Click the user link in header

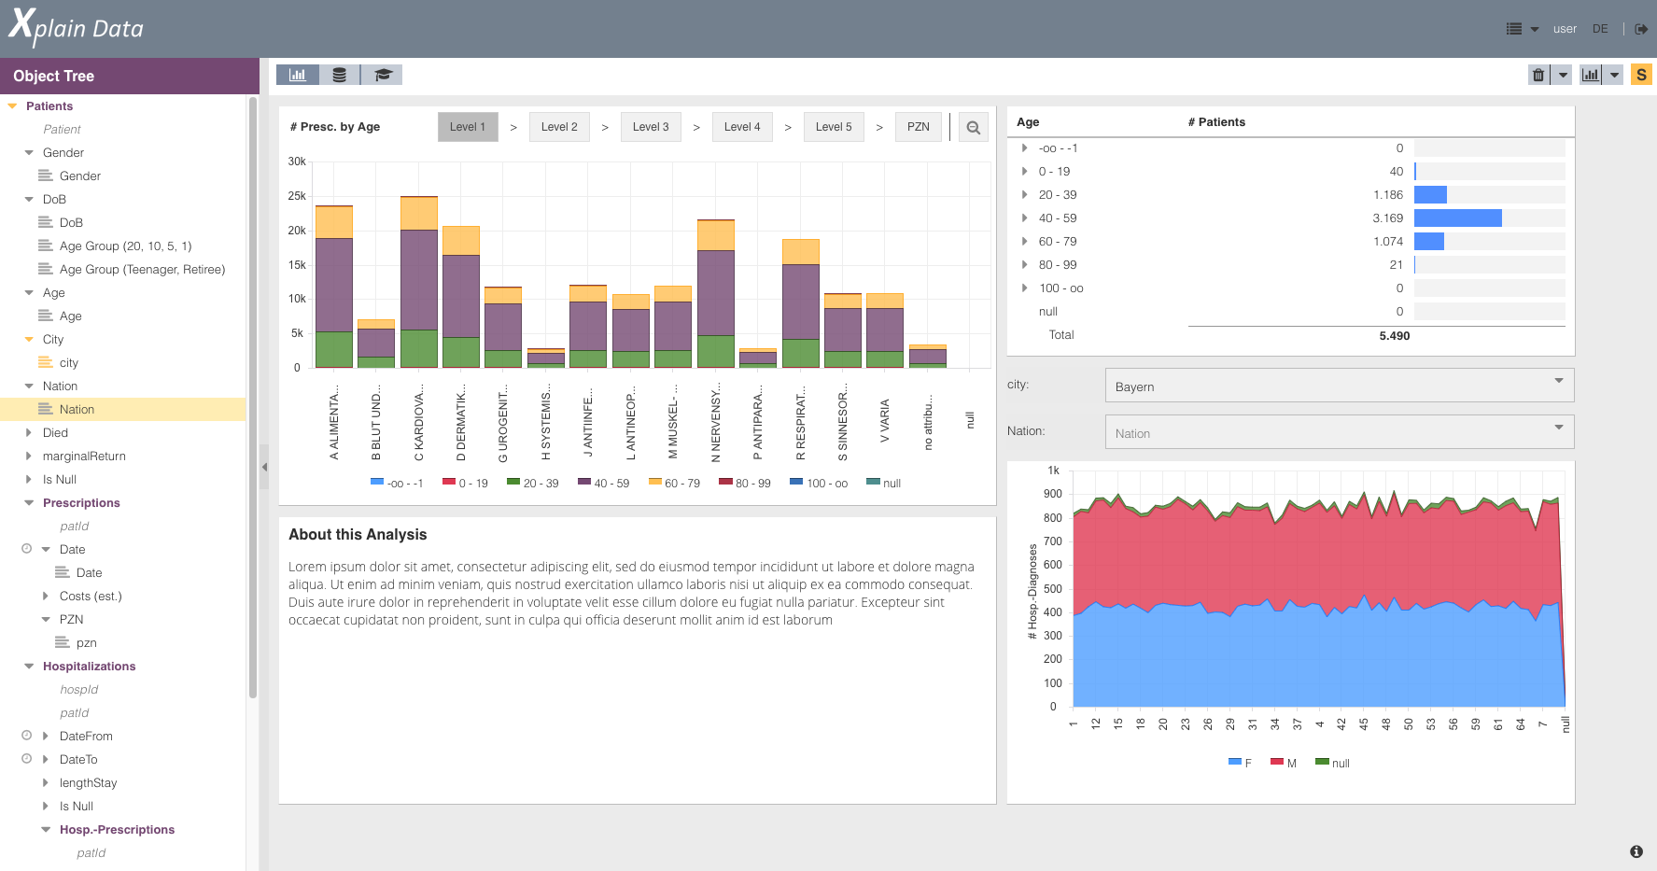coord(1565,29)
